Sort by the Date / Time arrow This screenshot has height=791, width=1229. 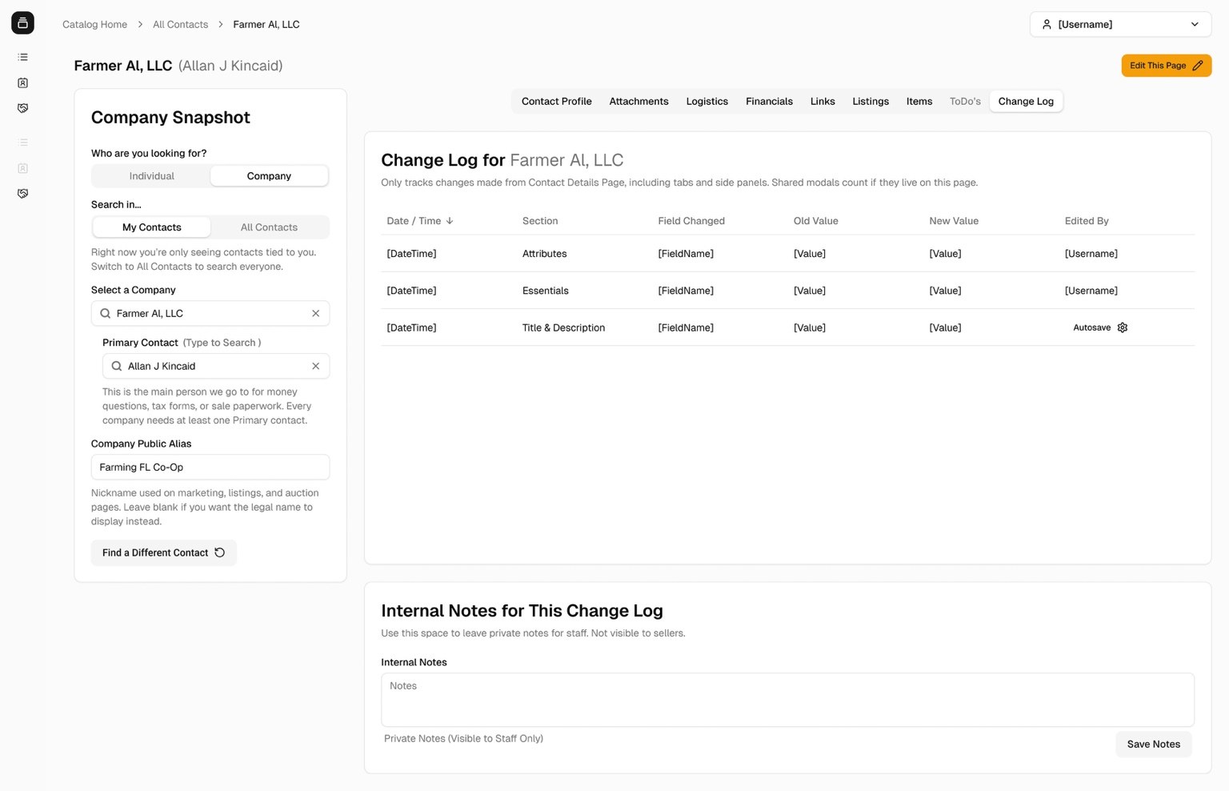pos(450,221)
